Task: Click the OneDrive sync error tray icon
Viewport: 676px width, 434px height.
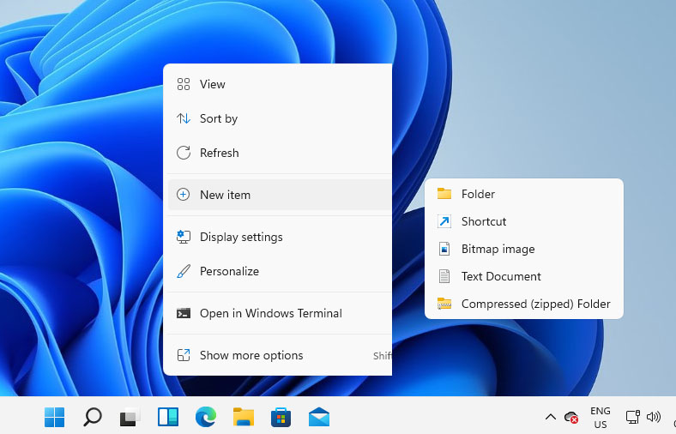Action: click(x=571, y=417)
